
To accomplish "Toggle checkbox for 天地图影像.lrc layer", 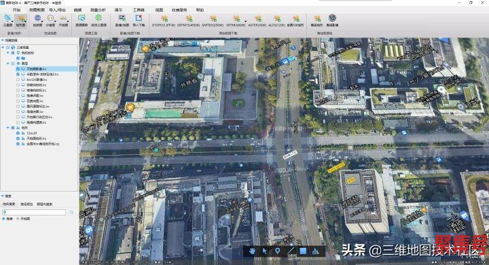I will (x=18, y=69).
